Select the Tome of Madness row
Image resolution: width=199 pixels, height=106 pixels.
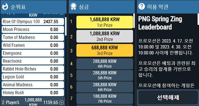pyautogui.click(x=33, y=37)
